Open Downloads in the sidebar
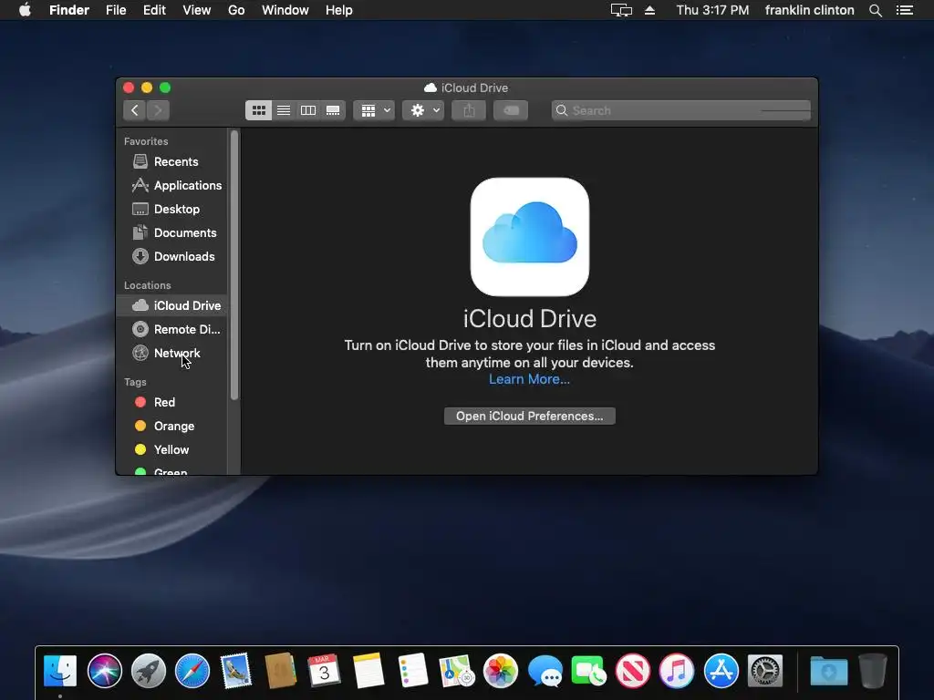The height and width of the screenshot is (700, 934). click(x=172, y=256)
